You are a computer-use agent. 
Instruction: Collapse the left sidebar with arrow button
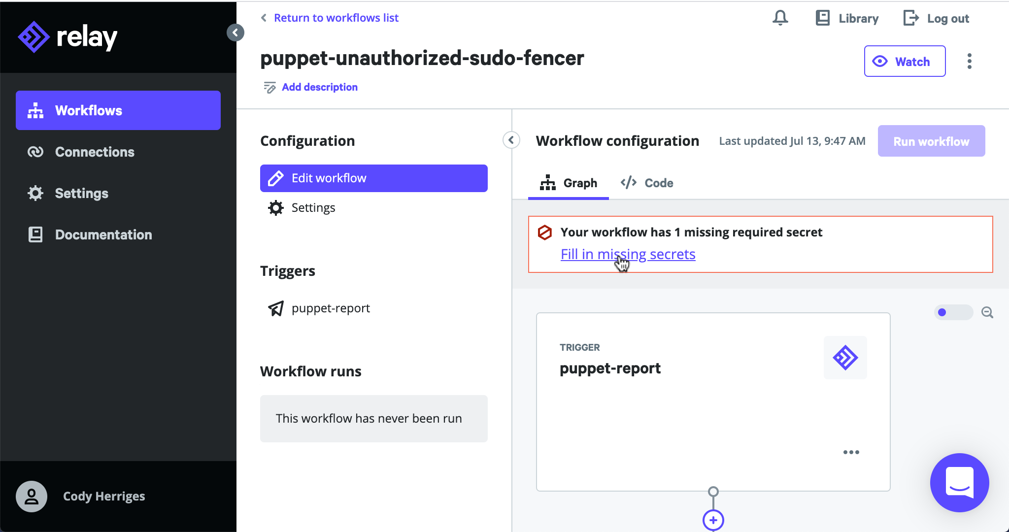coord(235,33)
